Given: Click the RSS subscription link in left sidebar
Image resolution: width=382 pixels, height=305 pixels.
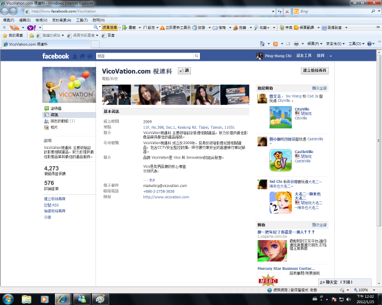Looking at the screenshot, I should click(51, 205).
